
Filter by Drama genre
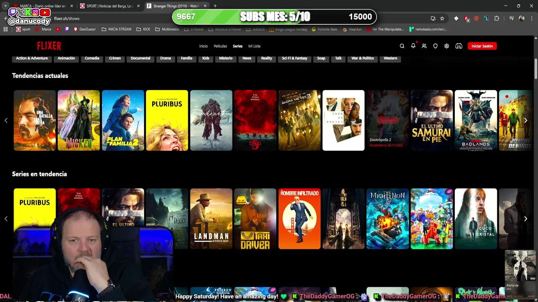(166, 58)
